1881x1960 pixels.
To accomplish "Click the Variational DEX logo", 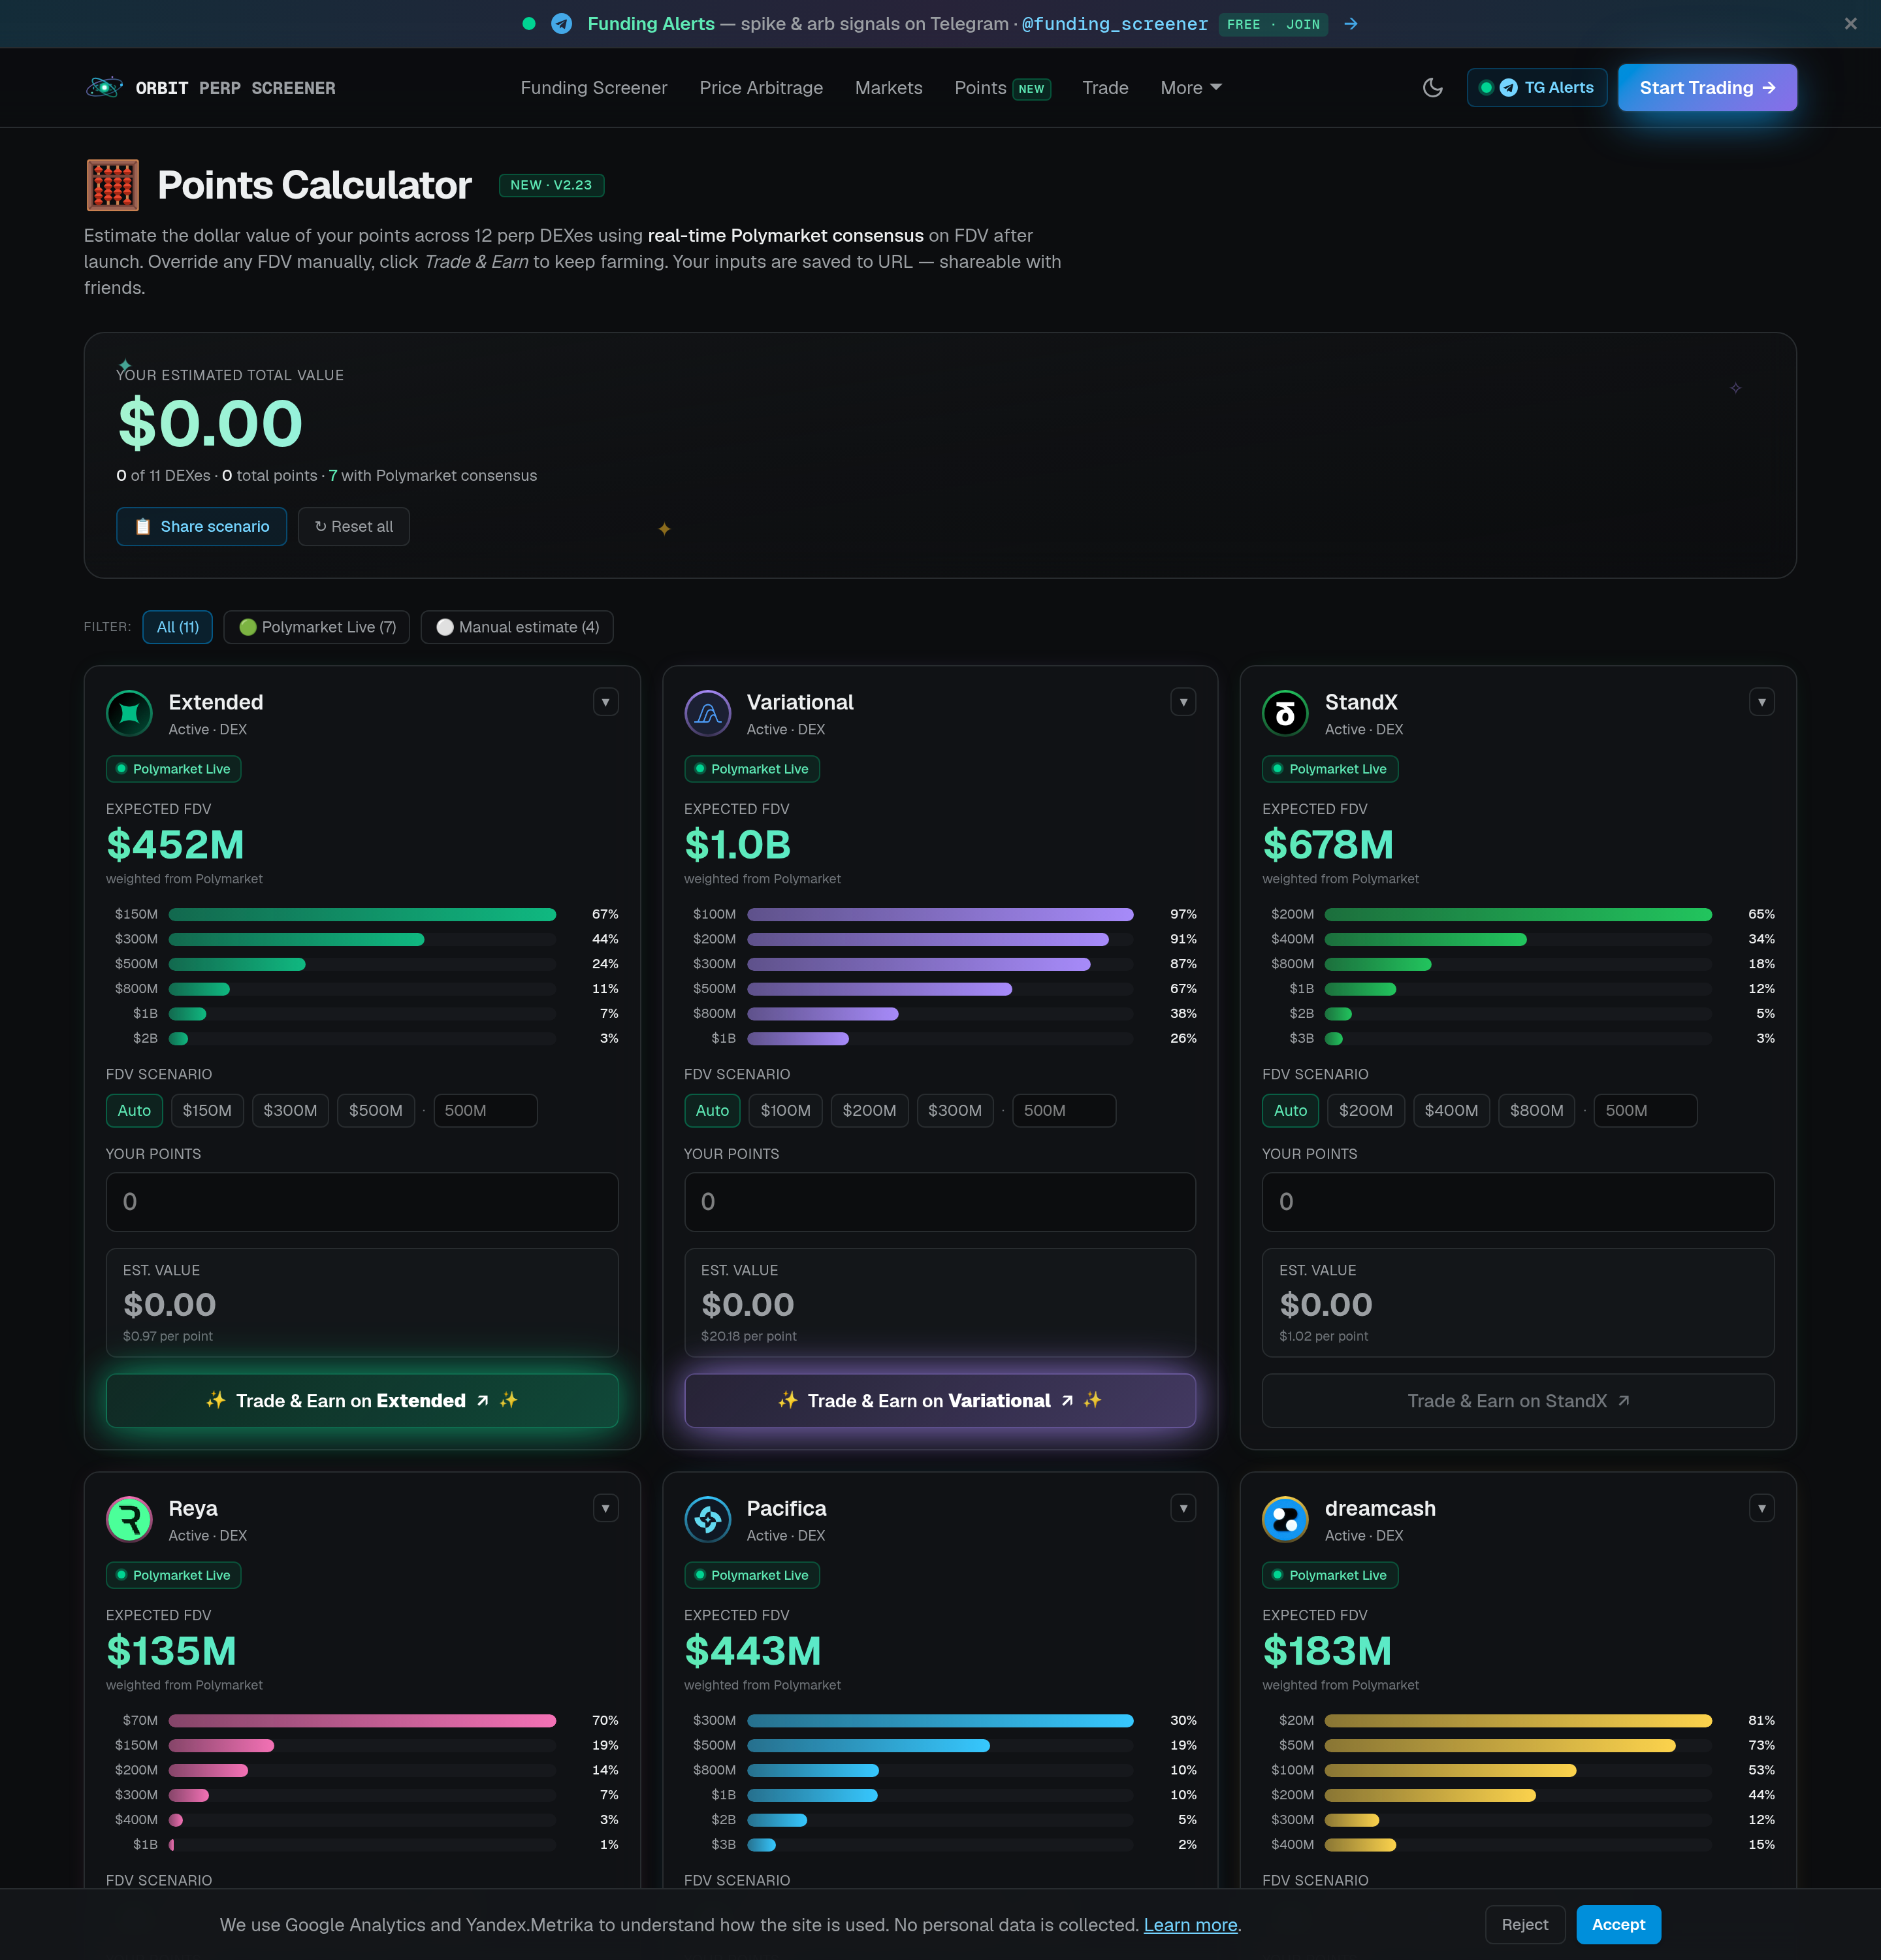I will (x=707, y=714).
